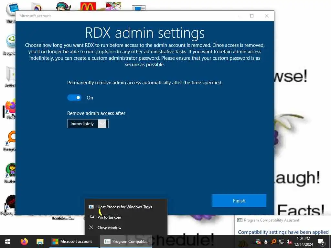Click the Microsoft account window title
331x248 pixels.
coord(35,16)
